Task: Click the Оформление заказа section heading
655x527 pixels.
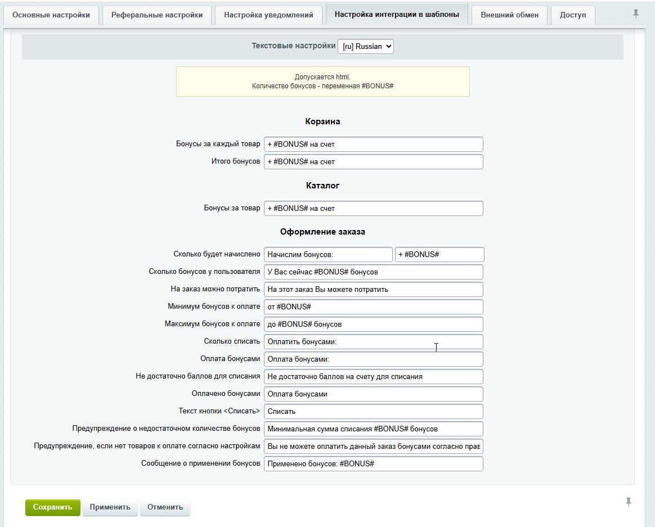Action: 322,232
